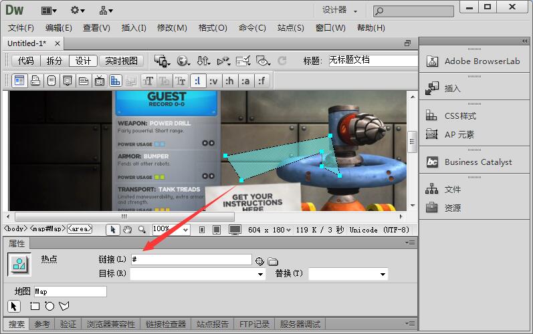Open the 站点(S) menu
Viewport: 533px width, 334px height.
pyautogui.click(x=291, y=28)
